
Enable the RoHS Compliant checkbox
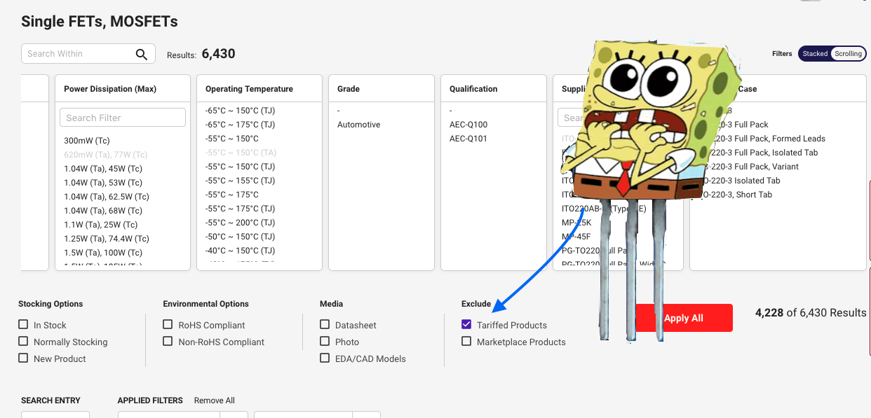168,325
